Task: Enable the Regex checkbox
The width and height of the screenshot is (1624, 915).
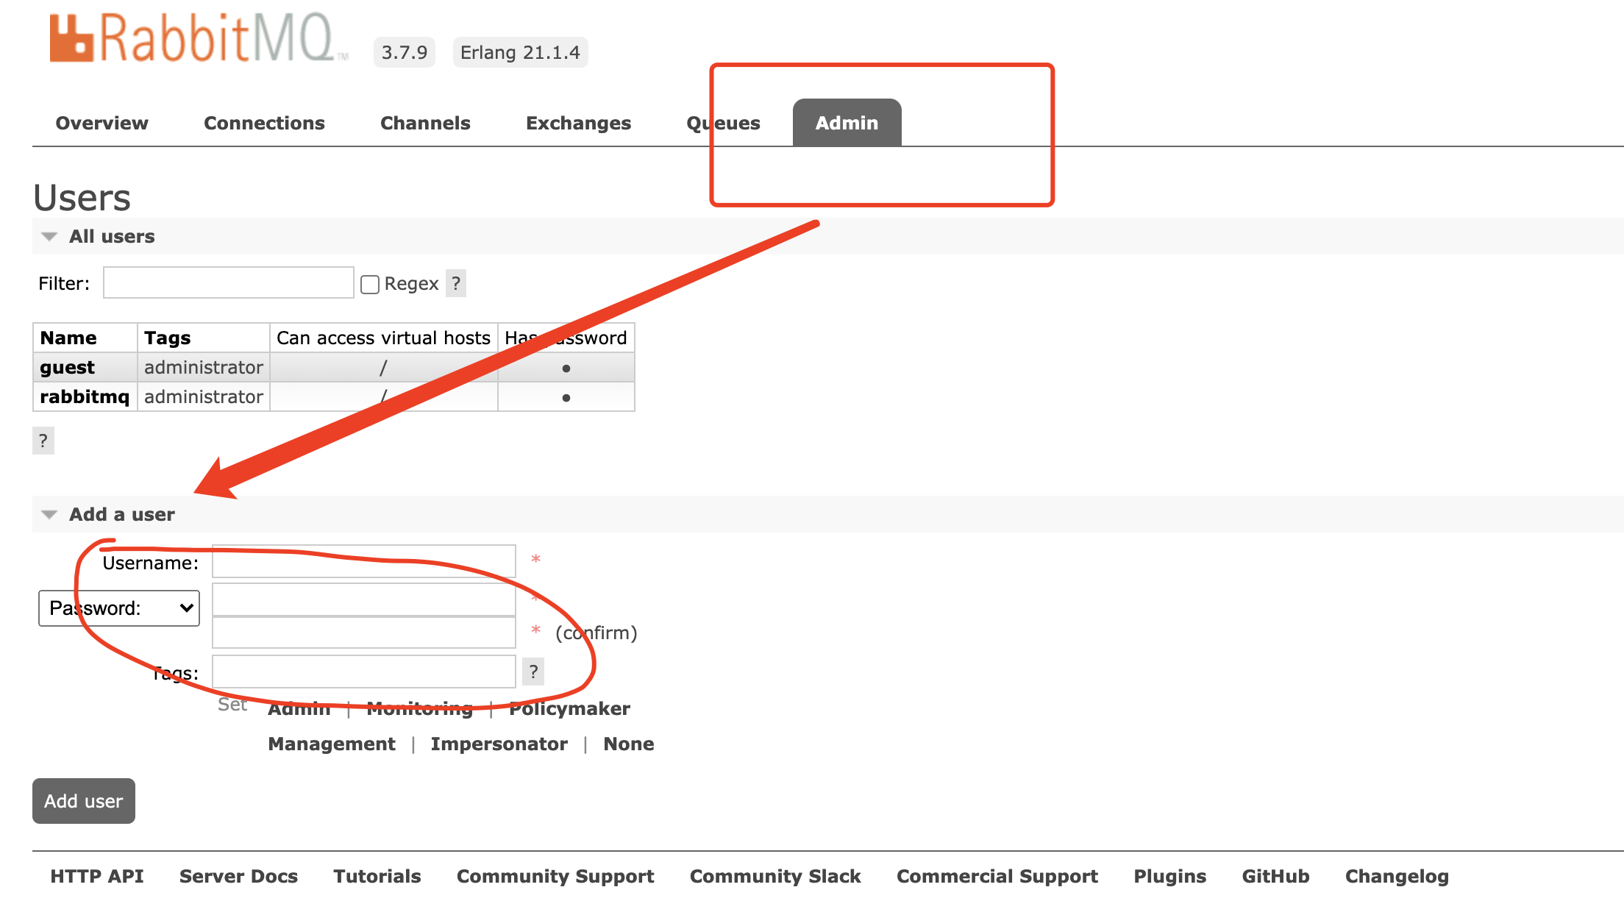Action: click(370, 285)
